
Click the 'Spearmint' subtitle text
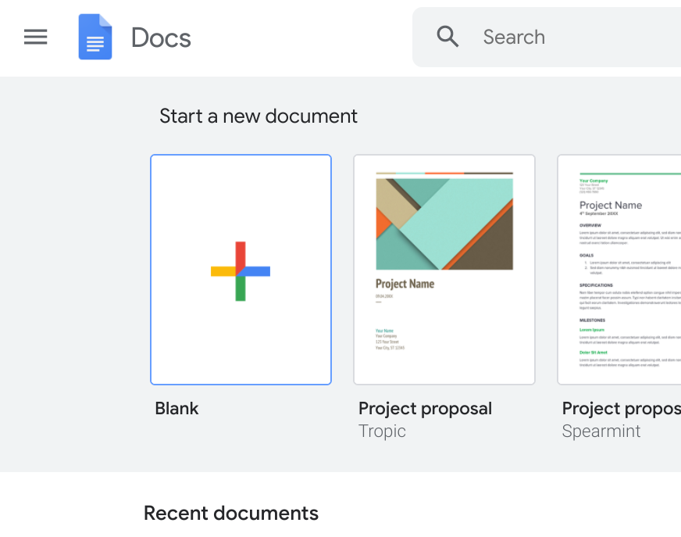(x=601, y=431)
